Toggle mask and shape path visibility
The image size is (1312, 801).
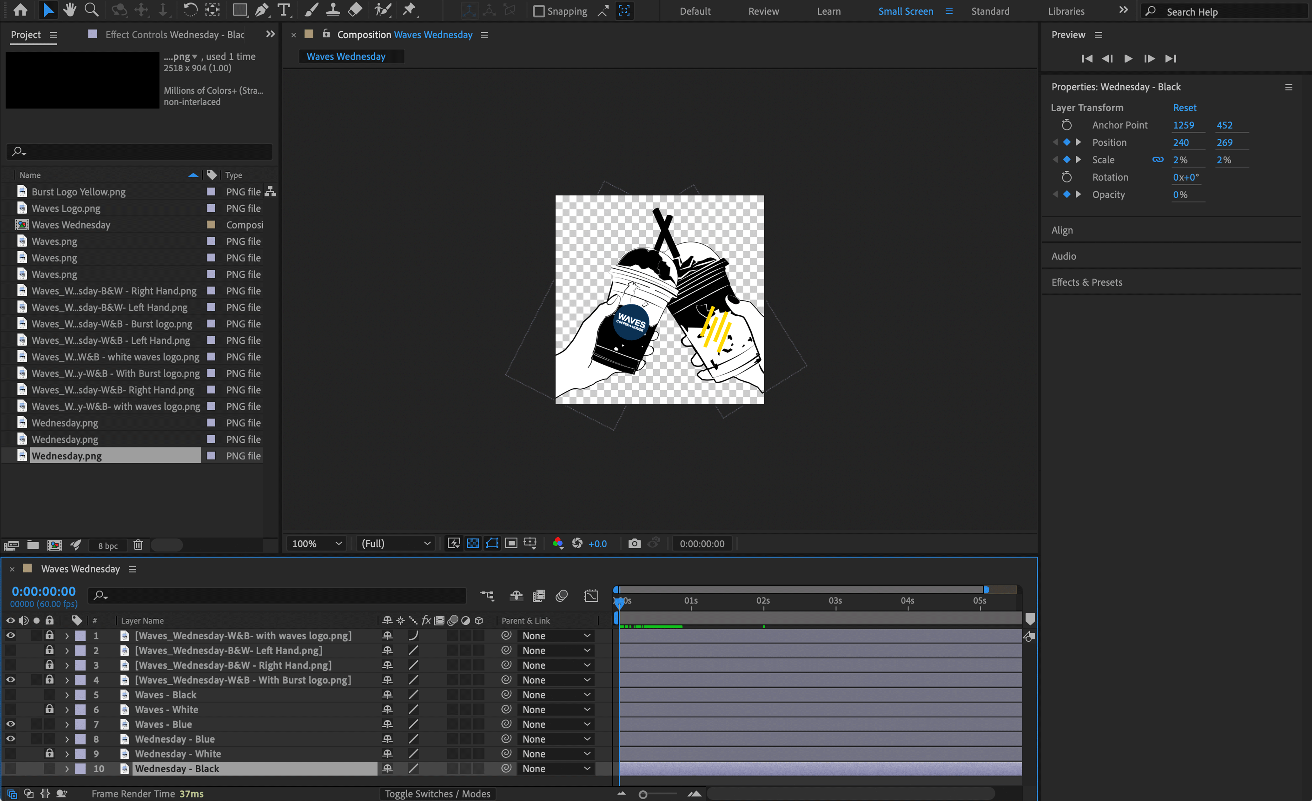point(492,543)
